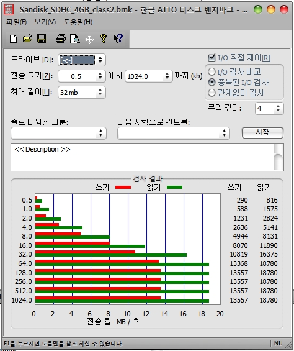Click the description box scrollbar thumb

(x=278, y=162)
